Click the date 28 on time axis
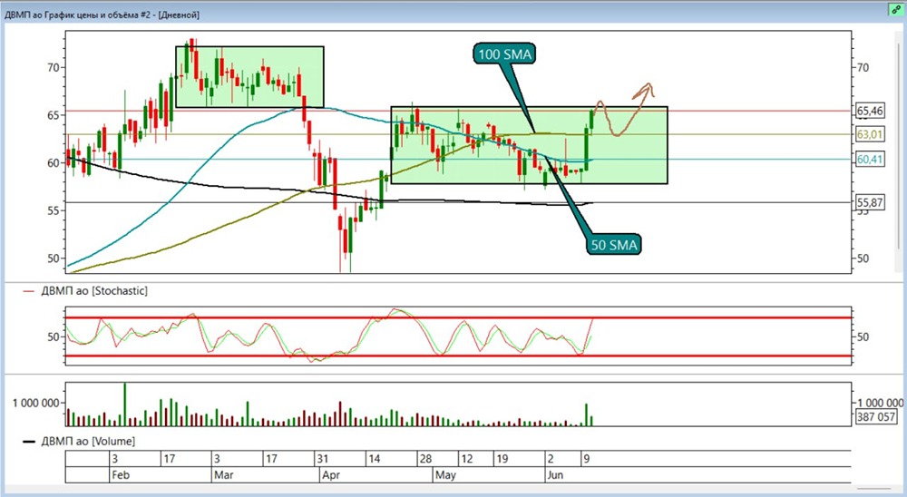 pos(425,460)
